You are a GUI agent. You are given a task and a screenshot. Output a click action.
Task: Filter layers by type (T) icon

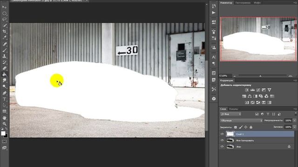click(x=268, y=114)
